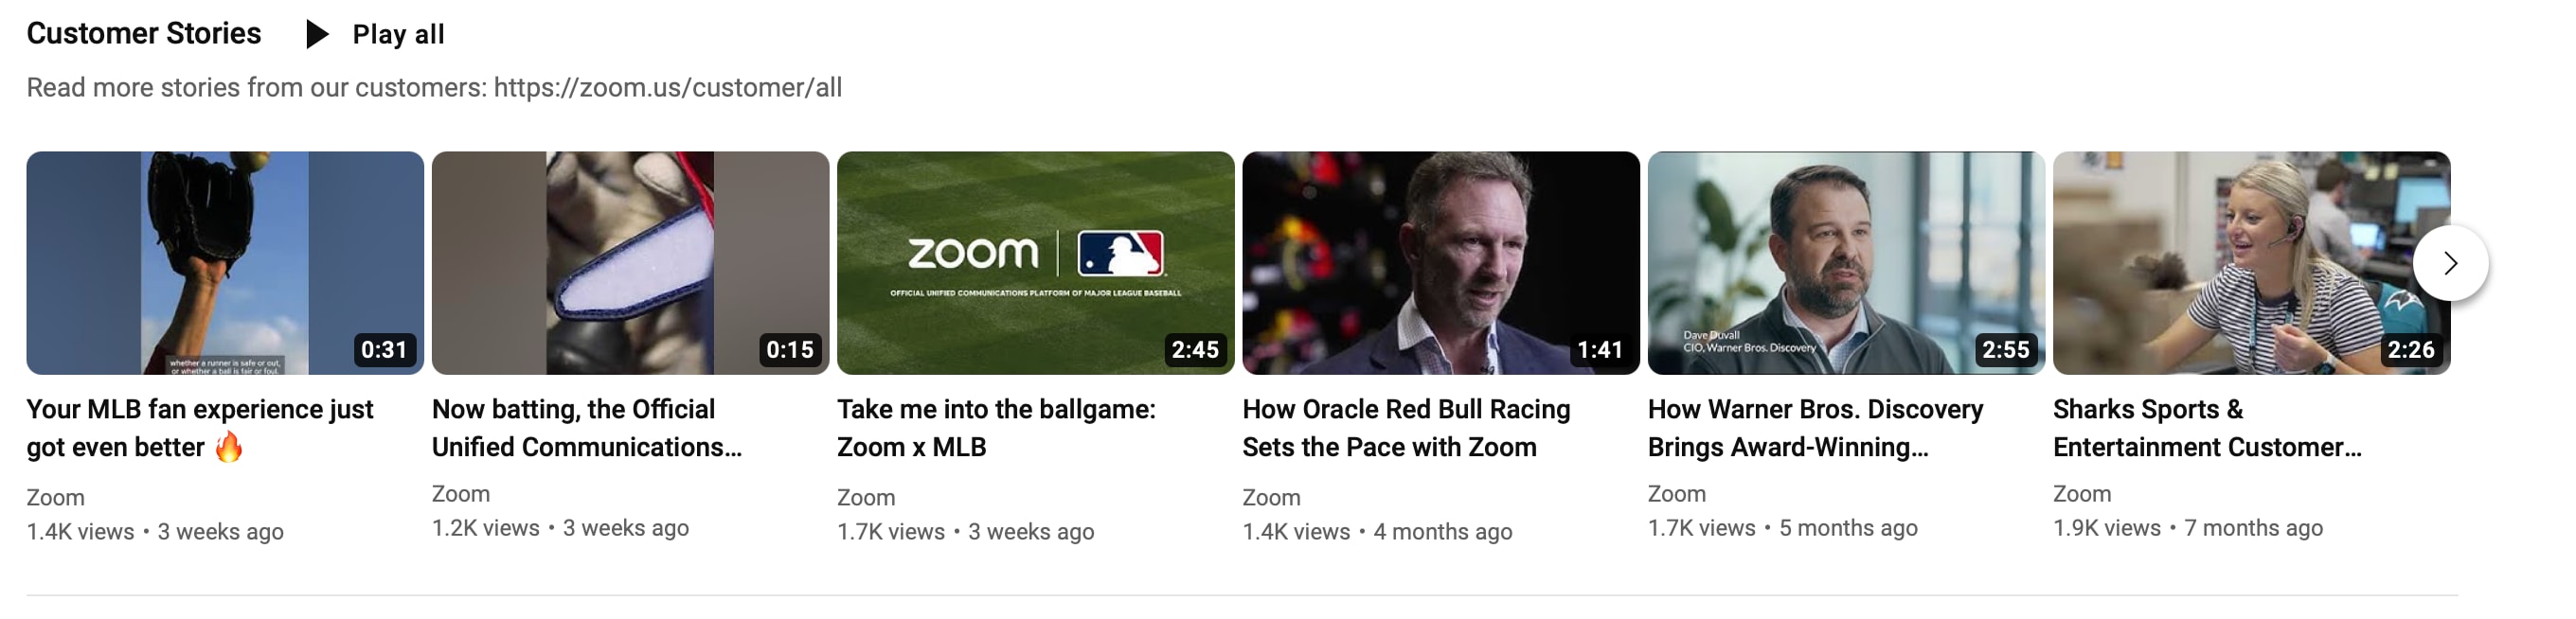Open the baseball glove video thumbnail
Image resolution: width=2576 pixels, height=619 pixels.
click(225, 262)
